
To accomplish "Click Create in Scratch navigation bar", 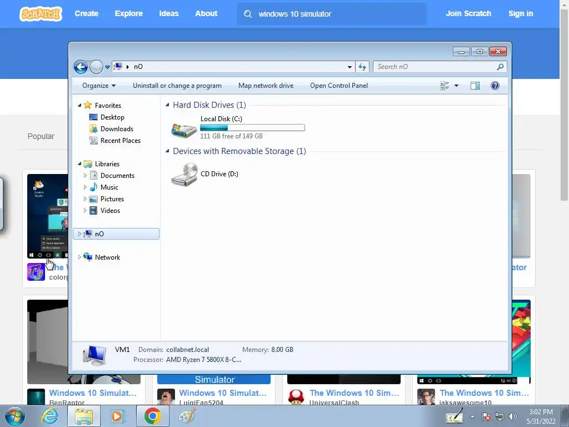I will [x=86, y=13].
